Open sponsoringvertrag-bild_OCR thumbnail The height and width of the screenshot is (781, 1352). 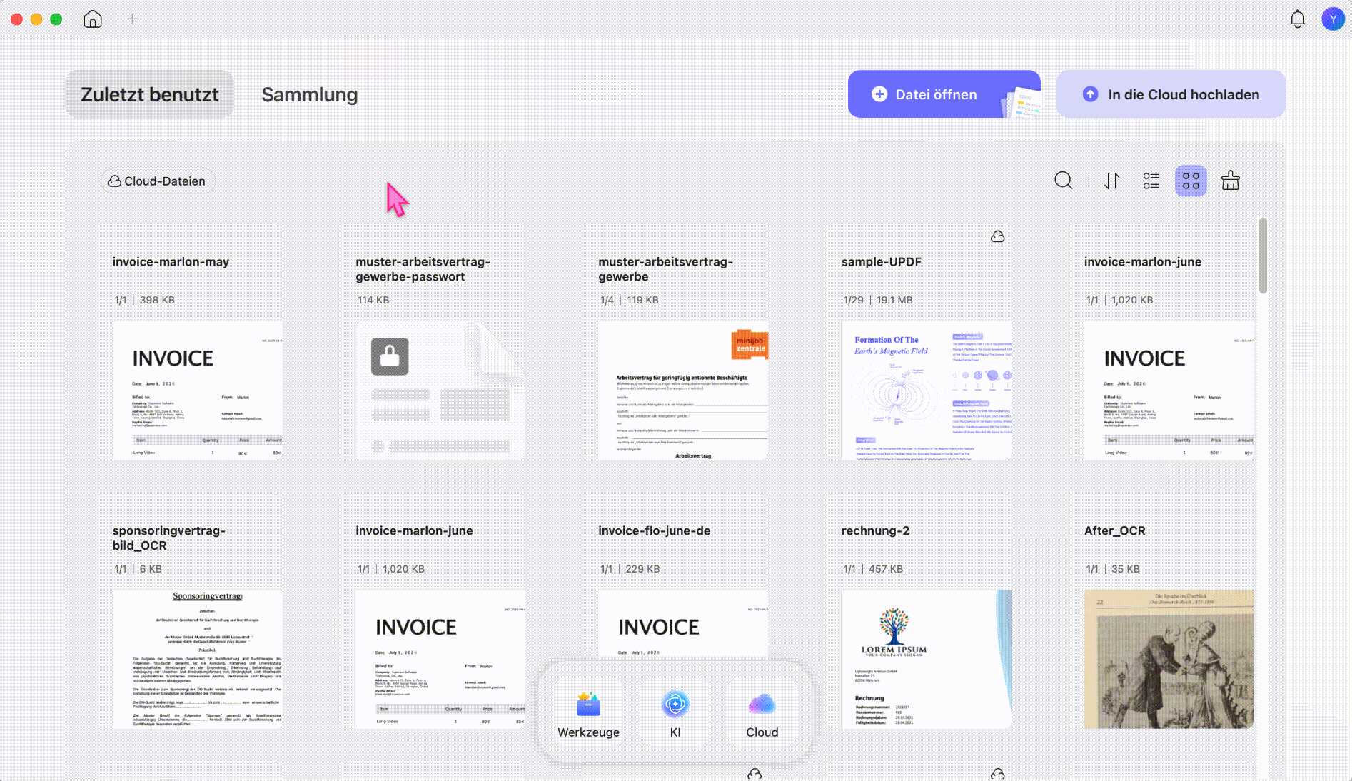tap(198, 659)
